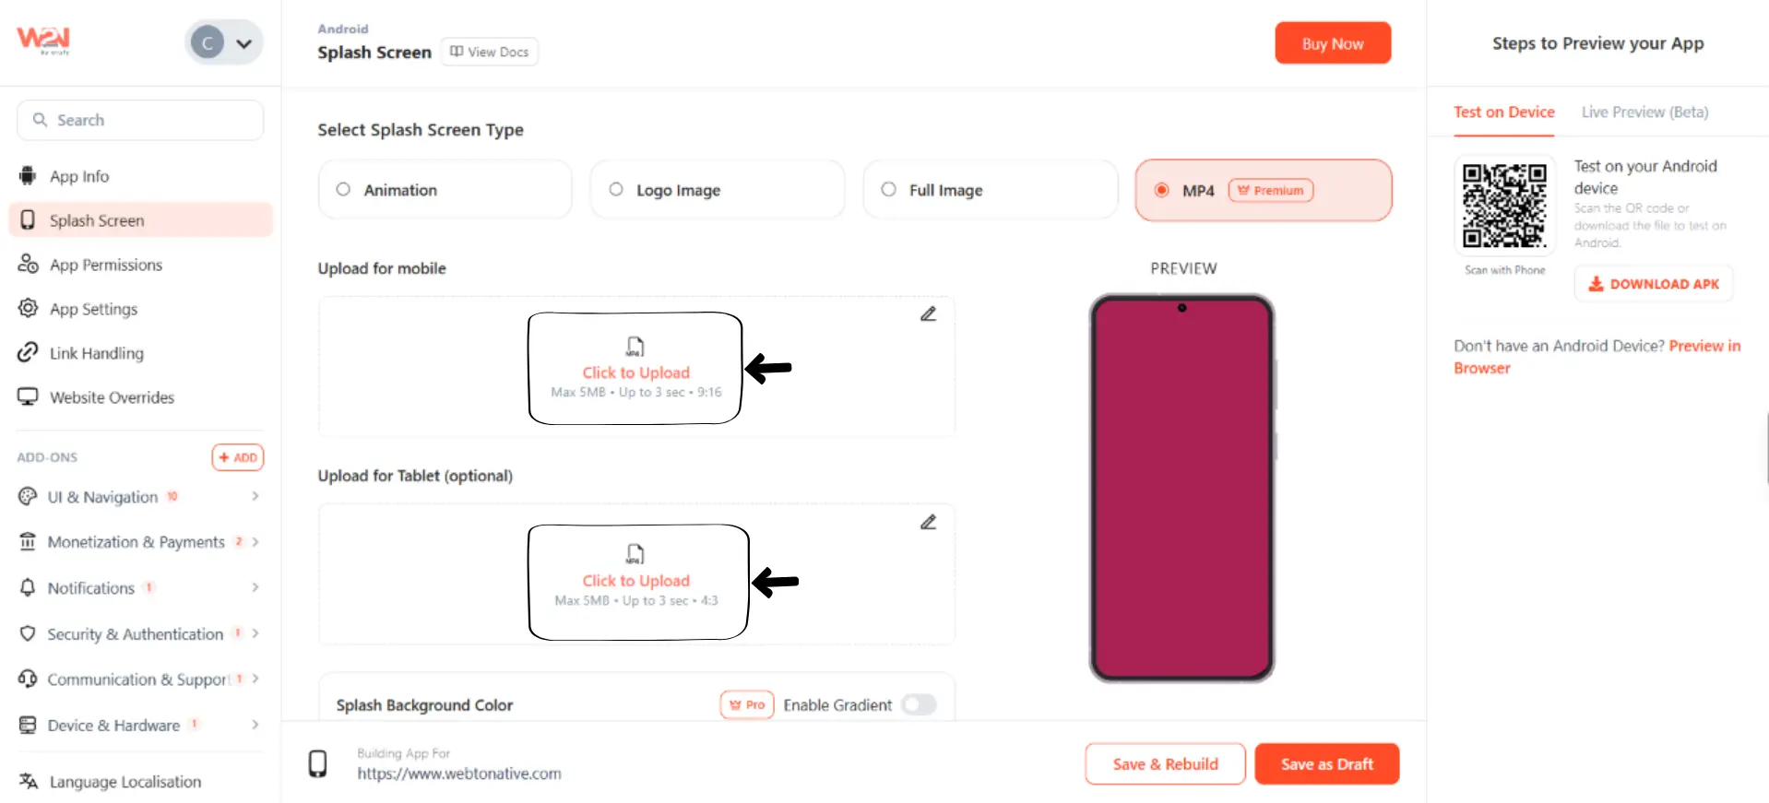The height and width of the screenshot is (803, 1769).
Task: Select the Test on Device tab
Action: pos(1503,112)
